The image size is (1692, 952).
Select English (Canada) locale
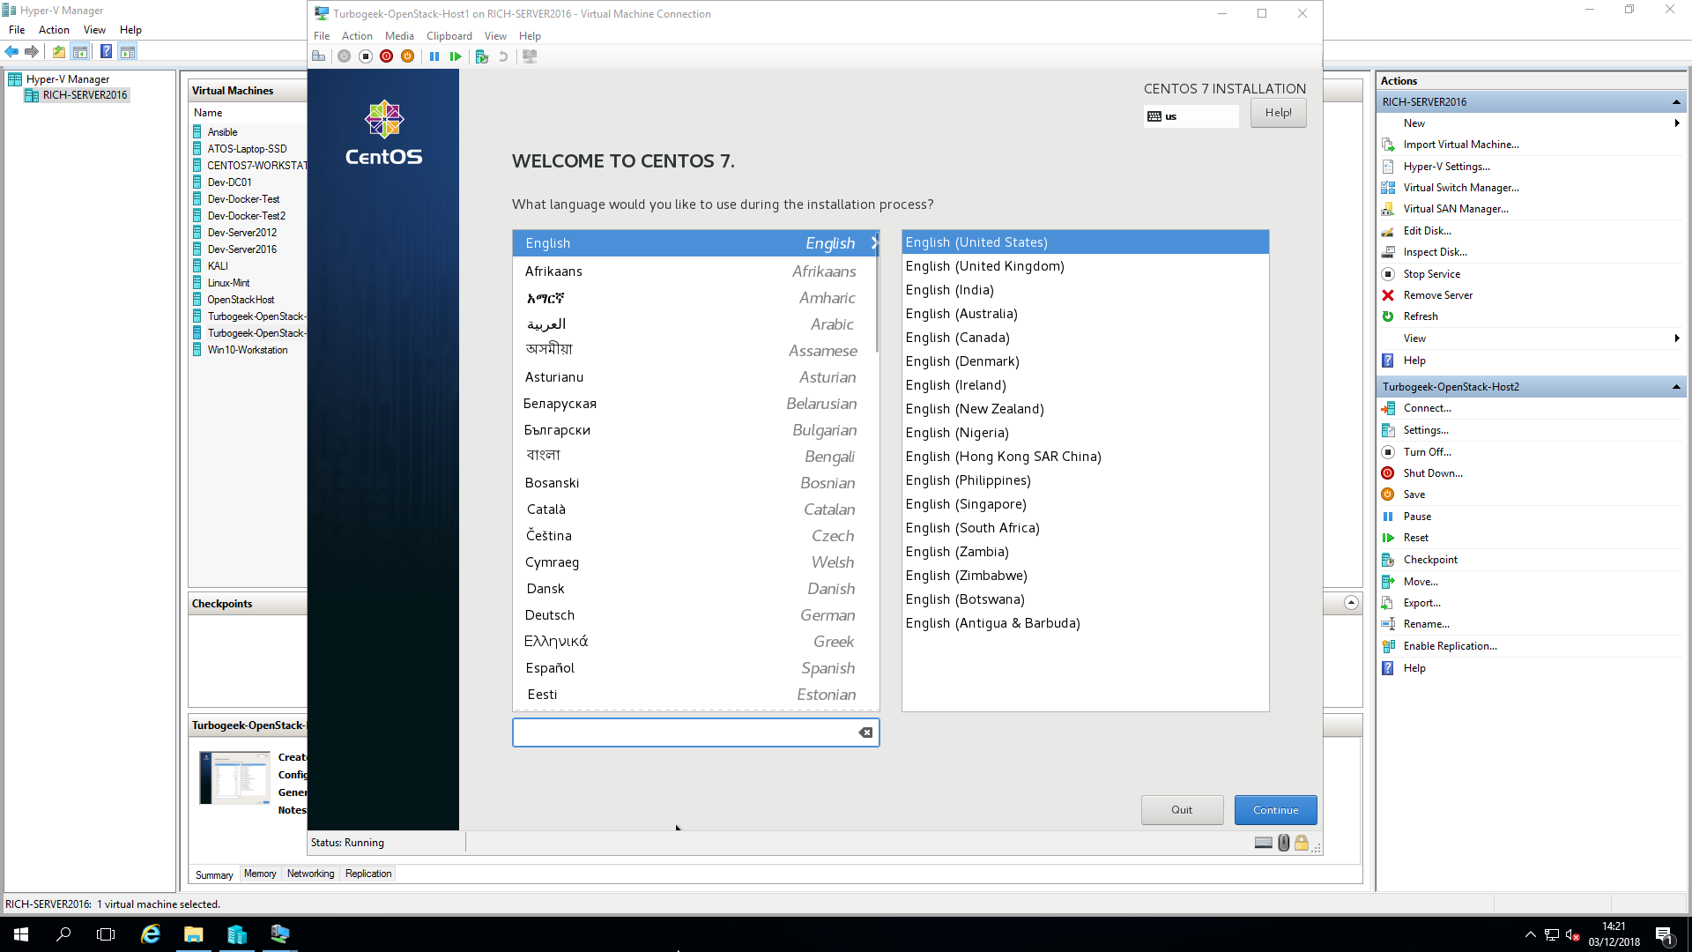point(1085,338)
